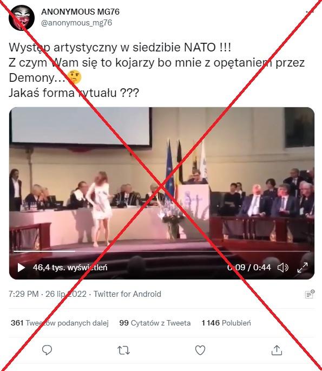
Task: Retweet using the arrows icon
Action: (x=123, y=350)
